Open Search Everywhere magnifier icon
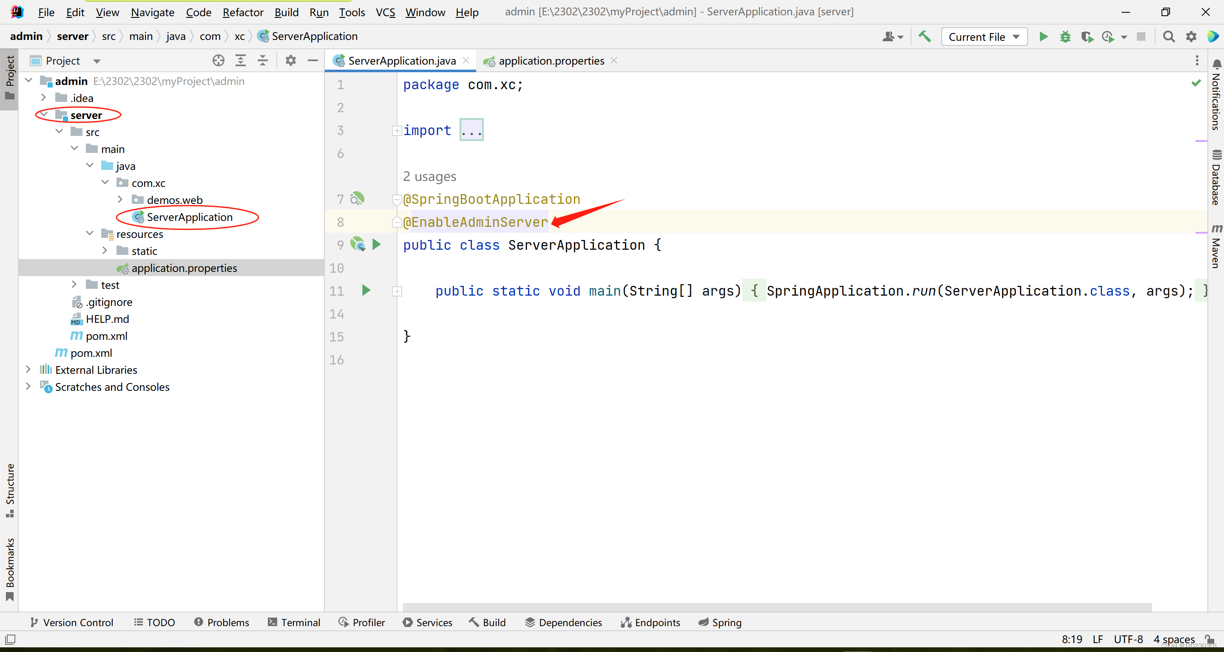Screen dimensions: 1224x652 (1169, 37)
